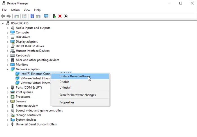Select the Display adapters label

27,42
